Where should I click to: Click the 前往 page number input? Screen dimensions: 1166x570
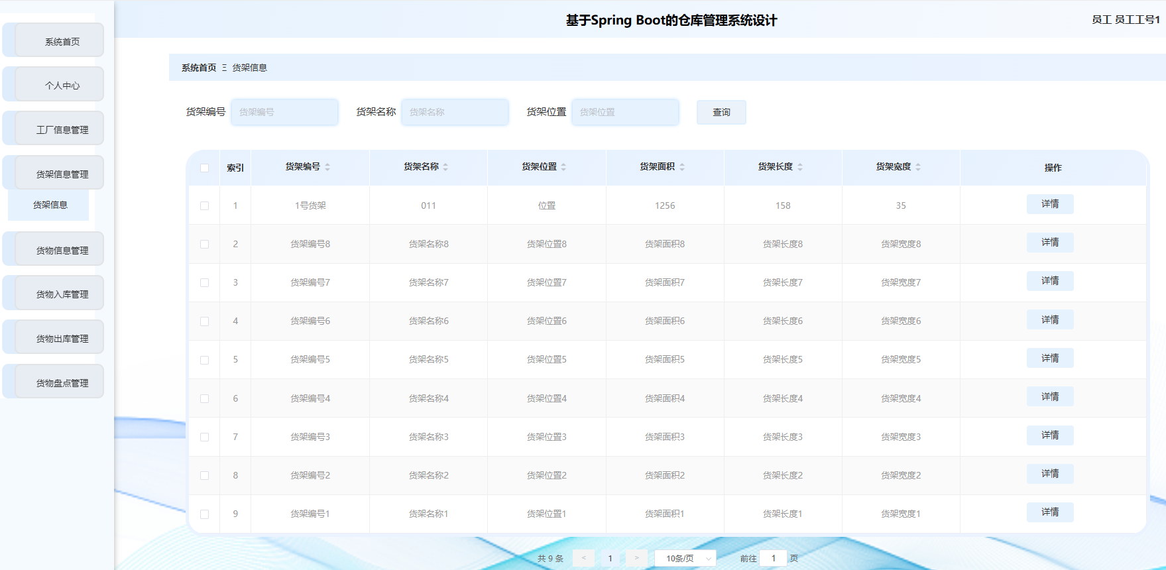click(773, 558)
